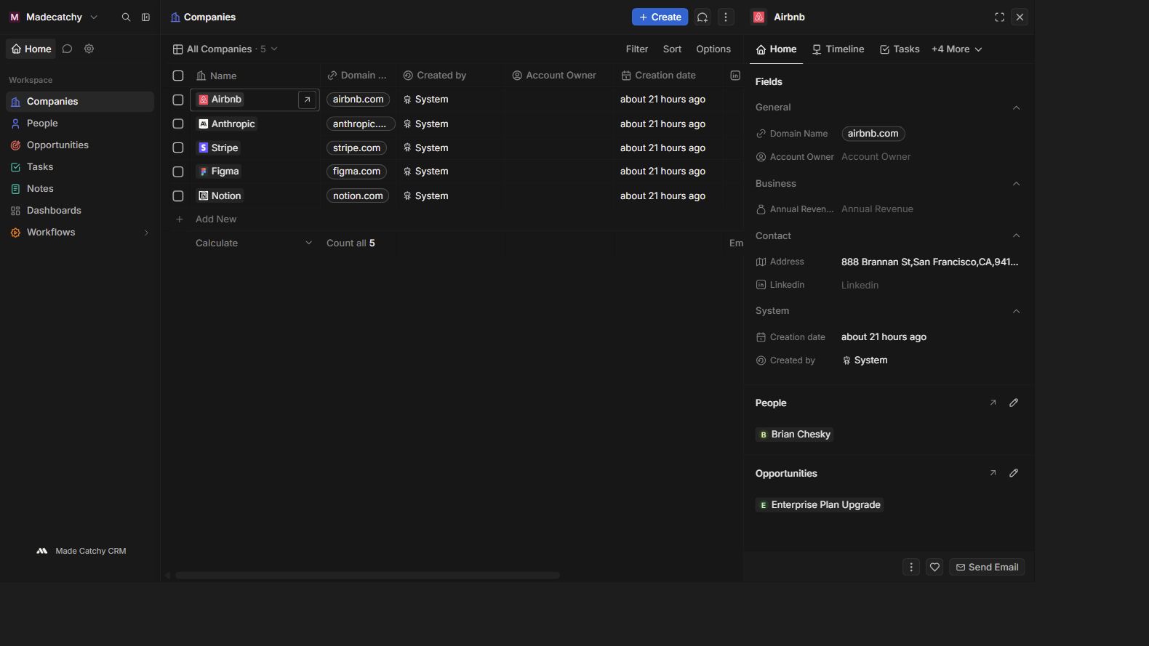Click the plus icon beside Add New
1149x646 pixels.
pyautogui.click(x=179, y=219)
